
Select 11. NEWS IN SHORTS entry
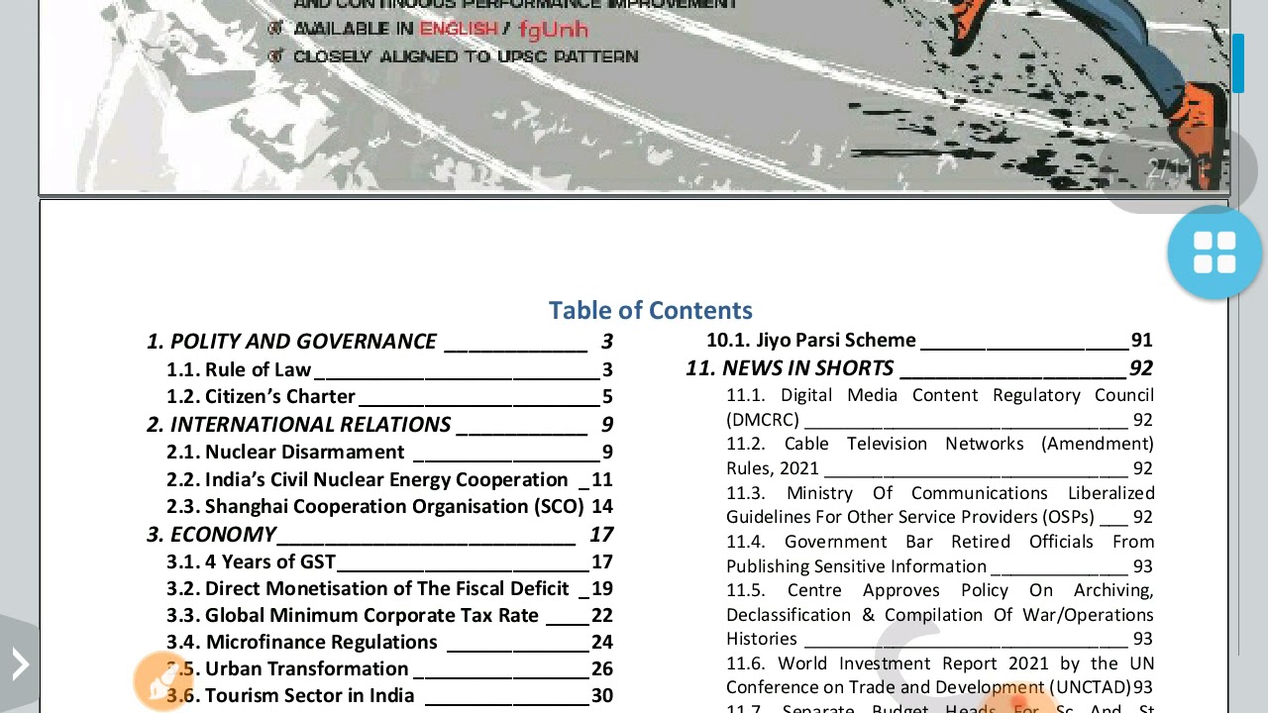coord(919,368)
